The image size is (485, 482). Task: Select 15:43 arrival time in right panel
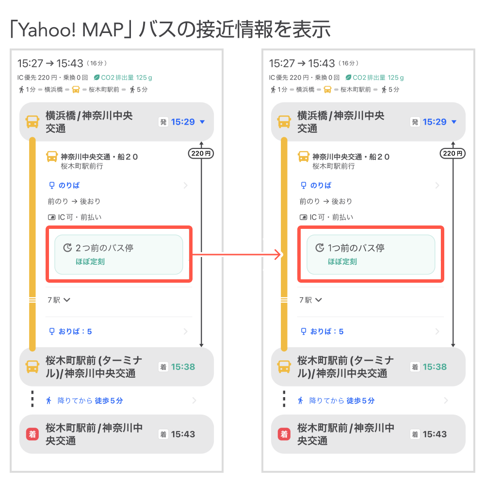click(x=435, y=434)
